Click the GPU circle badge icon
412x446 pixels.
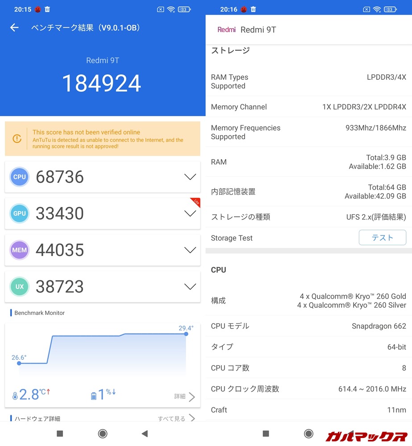pyautogui.click(x=19, y=214)
